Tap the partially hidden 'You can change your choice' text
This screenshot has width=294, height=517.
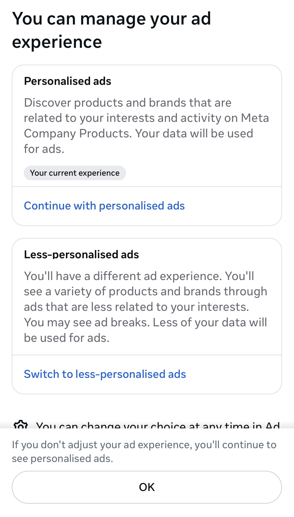[158, 425]
